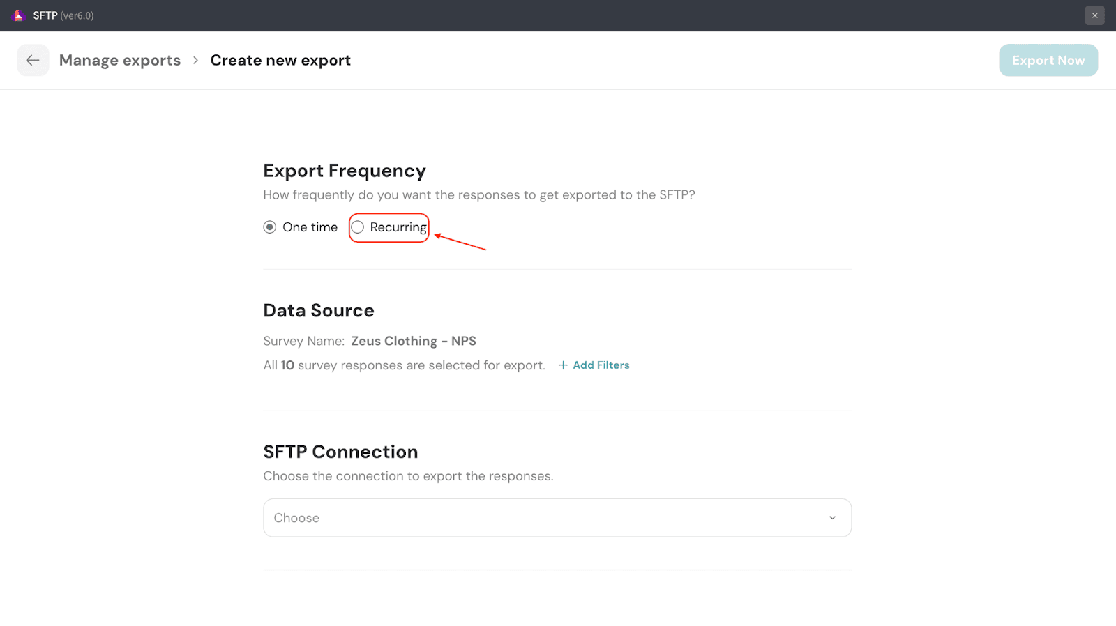Click the SFTP app logo icon
Image resolution: width=1116 pixels, height=626 pixels.
click(x=18, y=15)
